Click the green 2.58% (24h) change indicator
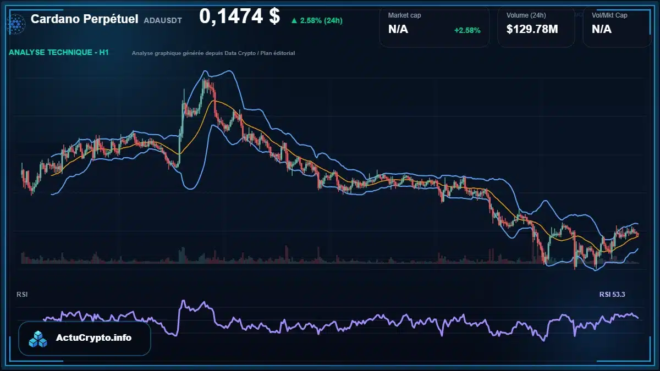The width and height of the screenshot is (660, 371). coord(317,20)
